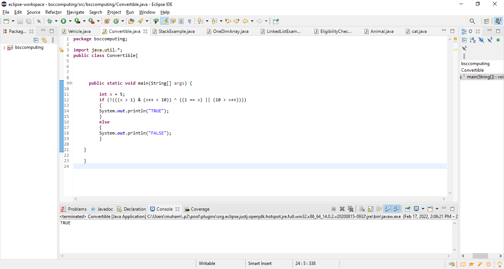The width and height of the screenshot is (504, 269).
Task: Open the Run button dropdown arrow
Action: (70, 21)
